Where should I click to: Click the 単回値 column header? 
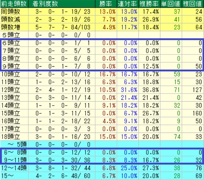point(171,4)
